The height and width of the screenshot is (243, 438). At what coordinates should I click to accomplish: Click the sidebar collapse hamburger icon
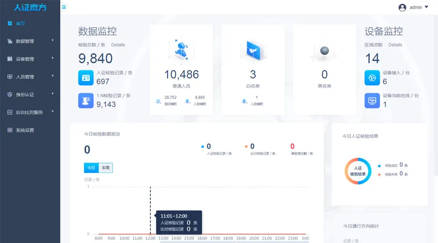click(x=64, y=7)
